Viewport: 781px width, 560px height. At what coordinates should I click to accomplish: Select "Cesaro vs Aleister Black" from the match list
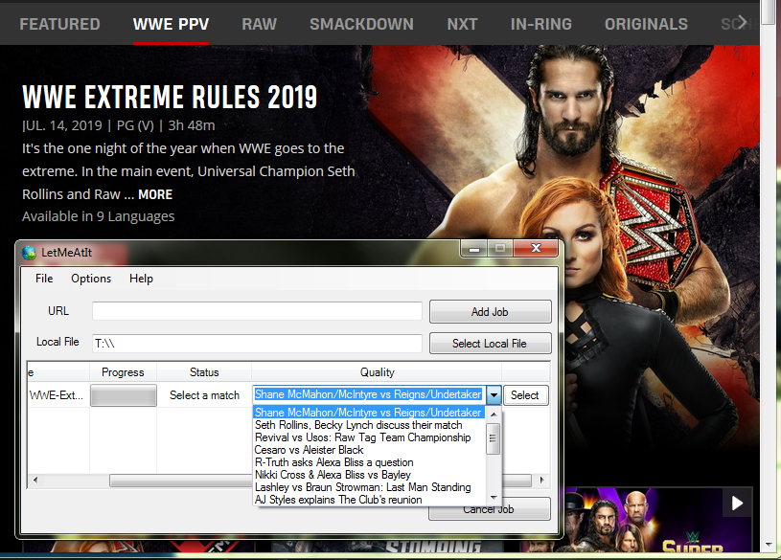(317, 449)
